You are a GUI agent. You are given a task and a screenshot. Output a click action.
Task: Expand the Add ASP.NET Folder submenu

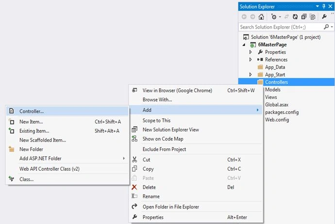[67, 158]
